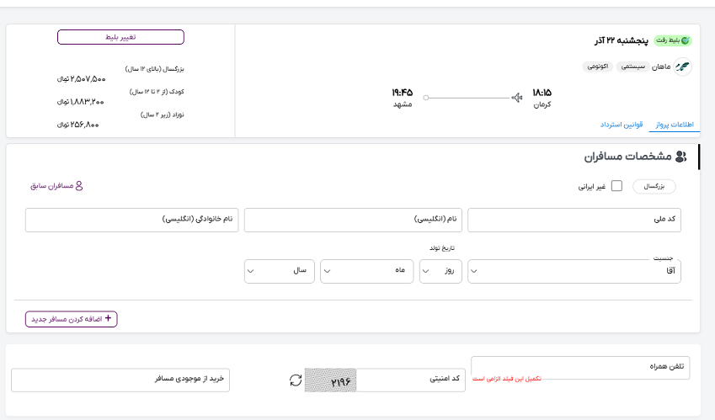Click the airplane icon on flight route
This screenshot has width=715, height=420.
tap(516, 98)
